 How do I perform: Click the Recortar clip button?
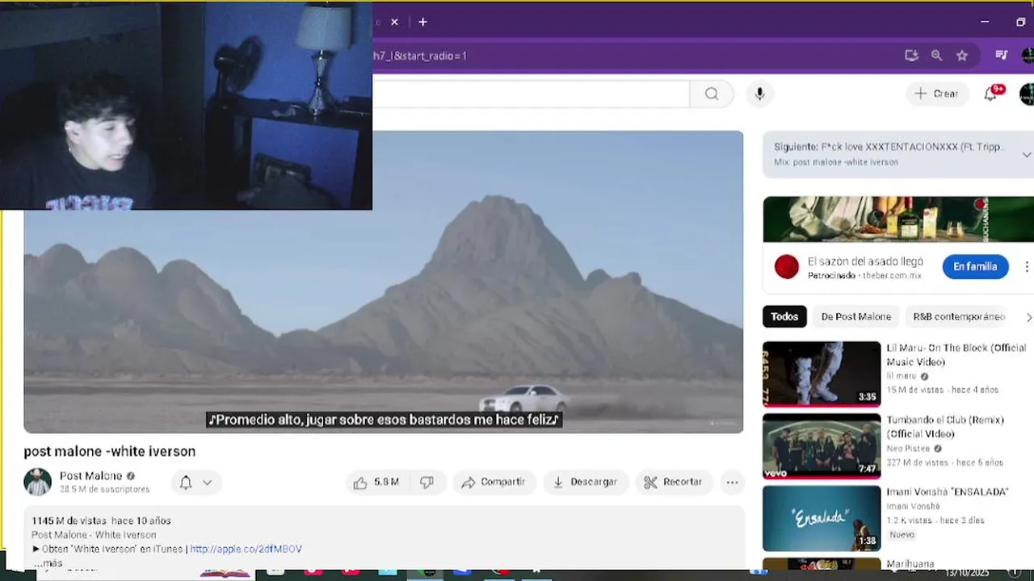tap(674, 483)
